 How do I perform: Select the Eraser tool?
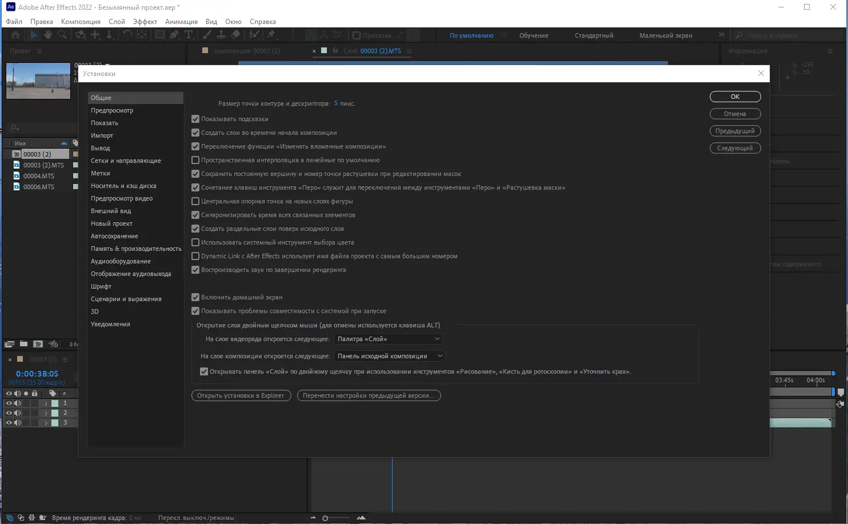tap(235, 35)
